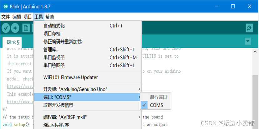259x129 pixels.
Task: Click the http://www.a link in the editor
Action: point(20,102)
